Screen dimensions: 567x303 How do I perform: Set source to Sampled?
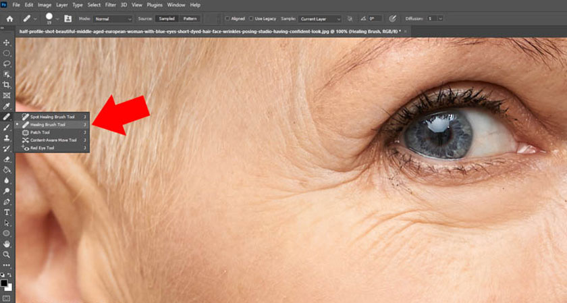pyautogui.click(x=165, y=19)
